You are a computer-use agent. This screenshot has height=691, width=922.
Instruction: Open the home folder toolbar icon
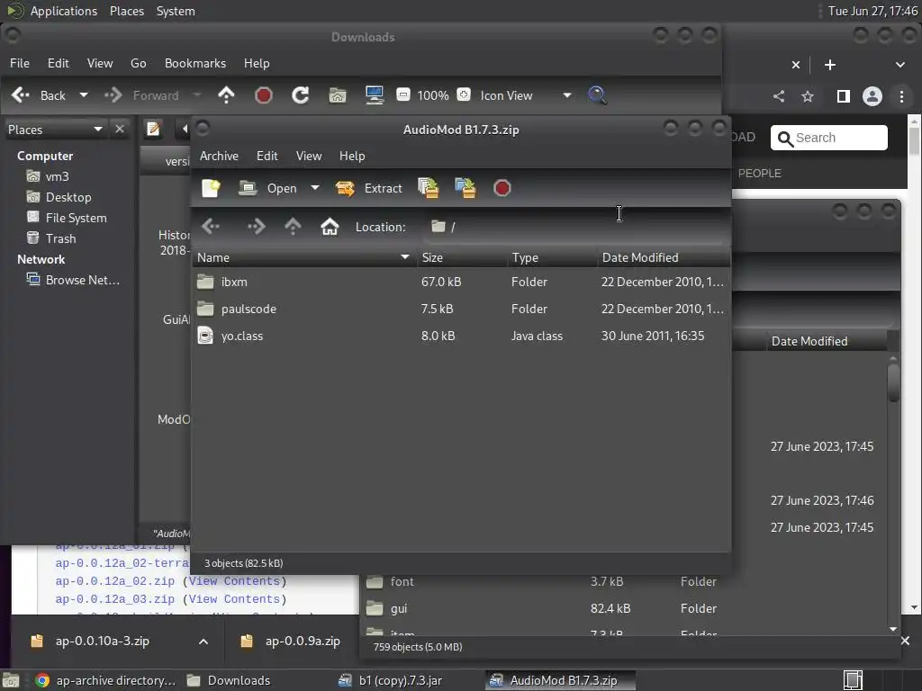point(338,95)
